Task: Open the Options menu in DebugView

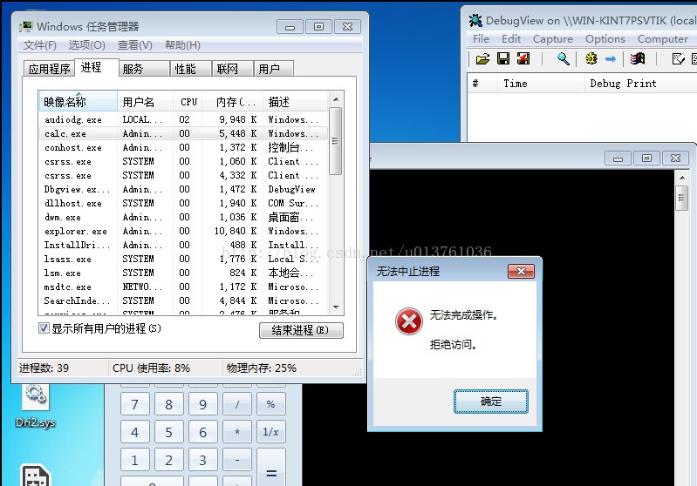Action: [605, 39]
